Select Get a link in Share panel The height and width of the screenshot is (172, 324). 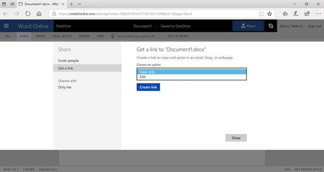coord(87,68)
